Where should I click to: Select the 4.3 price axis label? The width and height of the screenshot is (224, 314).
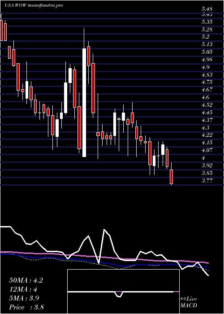[x=205, y=127]
